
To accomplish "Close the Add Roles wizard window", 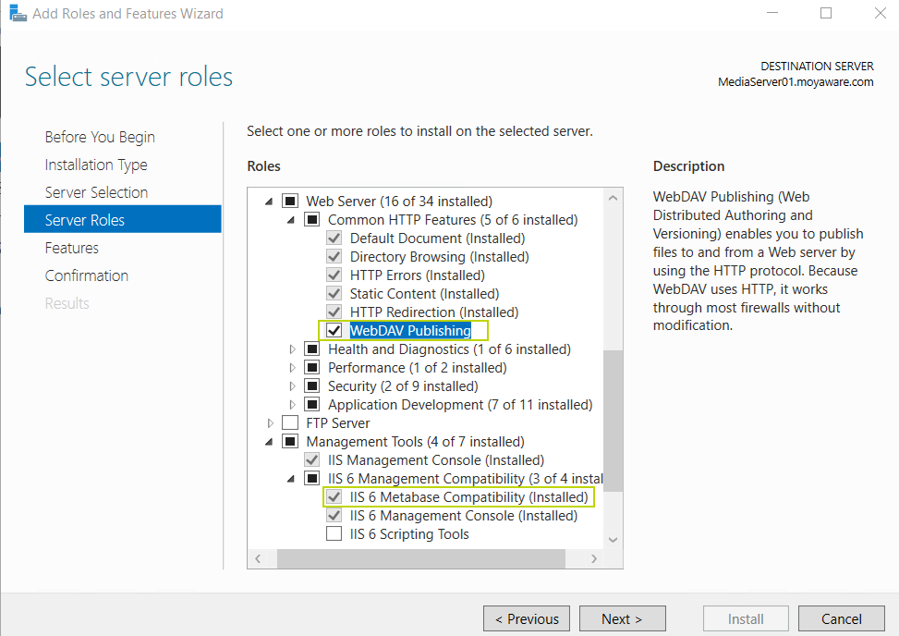I will (x=881, y=13).
